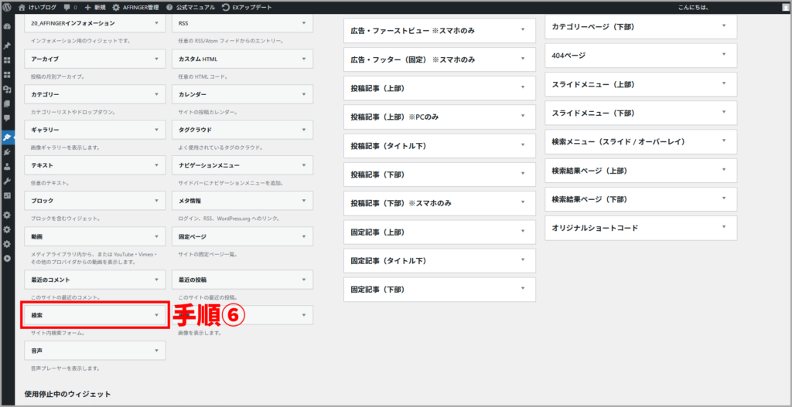Open the Comments icon in sidebar
Image resolution: width=792 pixels, height=407 pixels.
coord(7,118)
